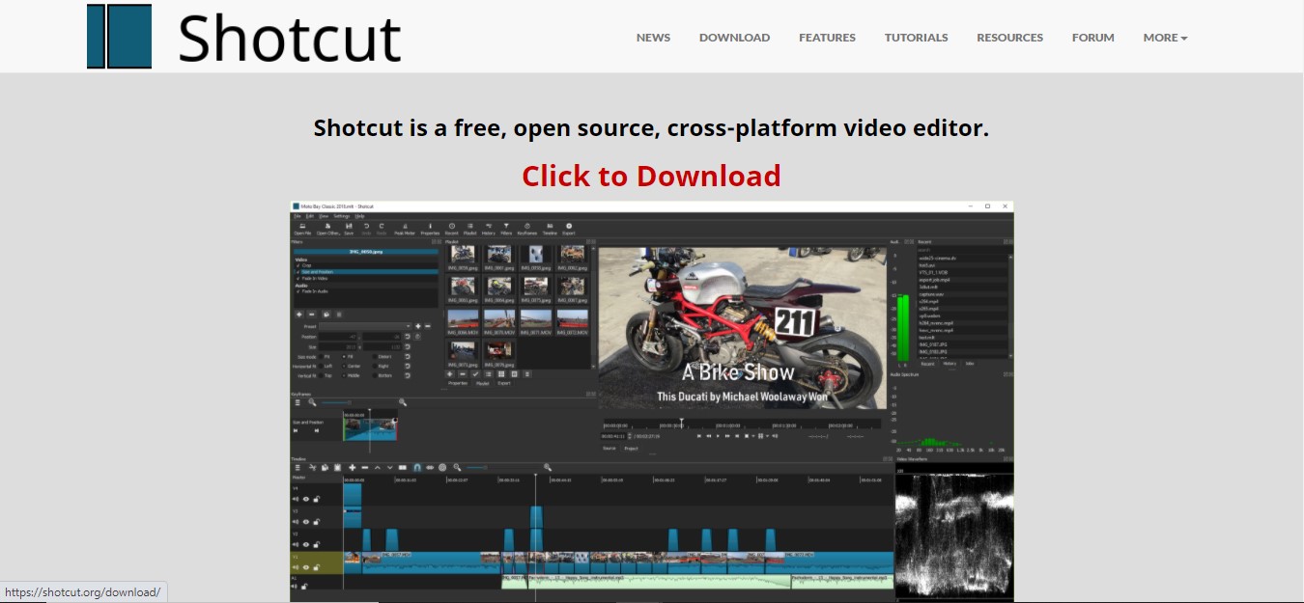
Task: Open the Peak Meter from the Shotcut toolbar
Action: [405, 229]
